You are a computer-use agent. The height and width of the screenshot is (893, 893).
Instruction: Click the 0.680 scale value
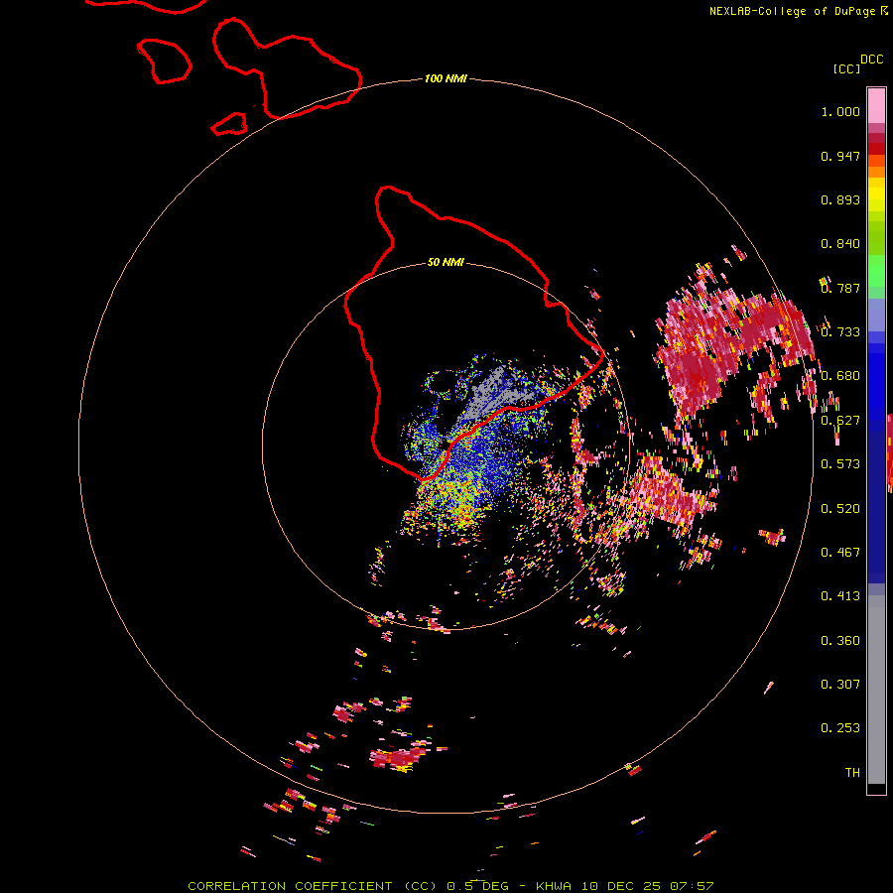(x=840, y=376)
